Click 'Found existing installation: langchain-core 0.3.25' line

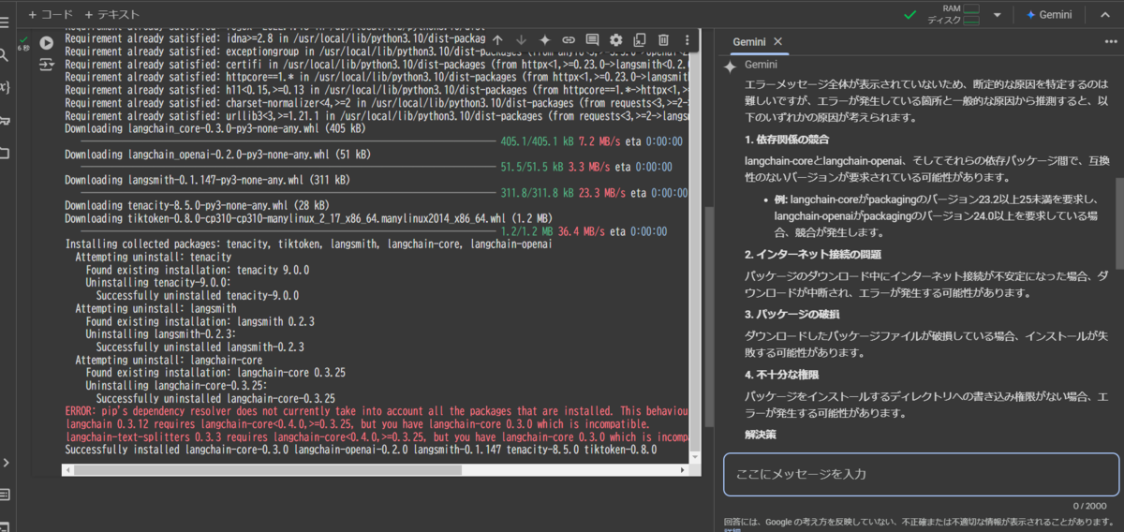tap(215, 372)
